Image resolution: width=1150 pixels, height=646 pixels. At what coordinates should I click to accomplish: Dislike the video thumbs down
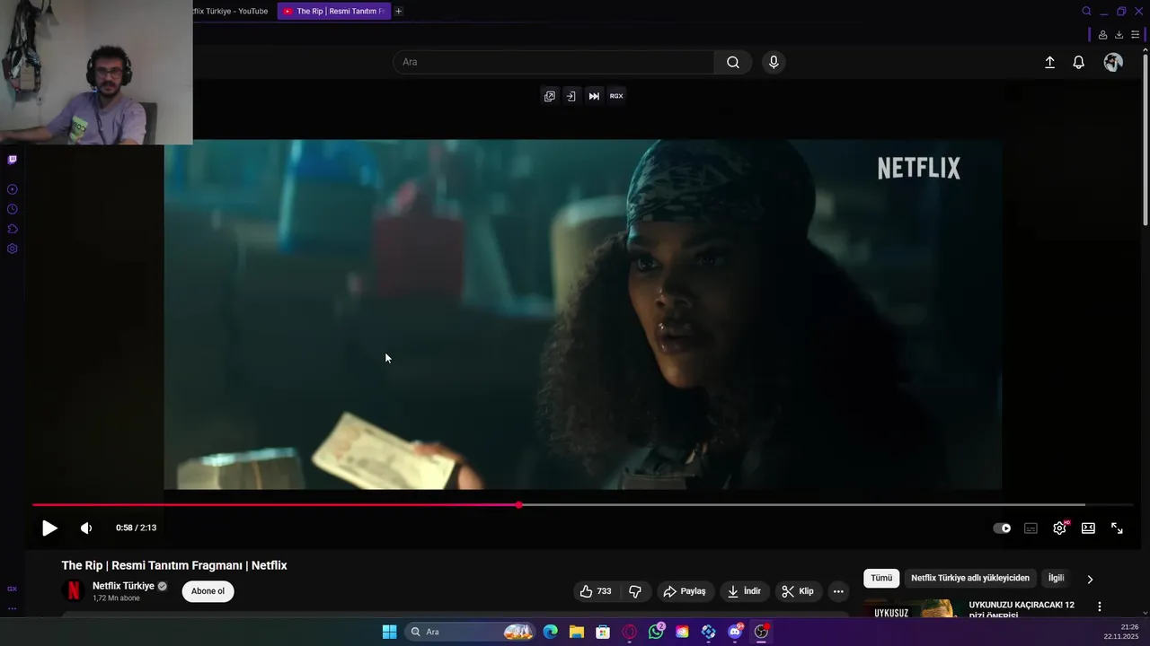pyautogui.click(x=635, y=591)
